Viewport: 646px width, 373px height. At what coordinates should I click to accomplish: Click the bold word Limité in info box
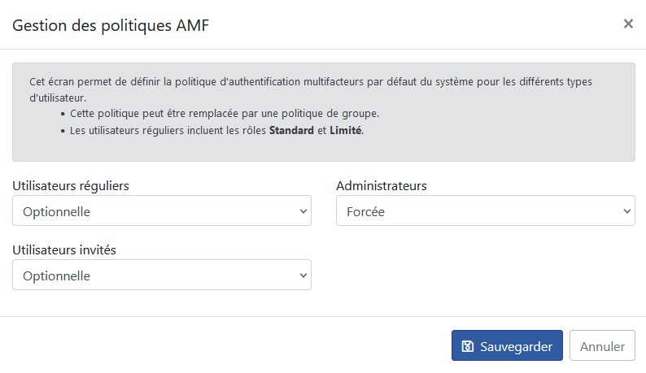click(x=346, y=131)
